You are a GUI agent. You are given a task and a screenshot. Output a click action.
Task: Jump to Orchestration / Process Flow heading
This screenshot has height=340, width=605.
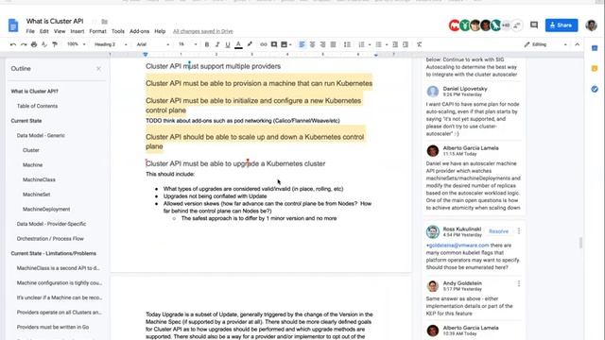click(50, 239)
